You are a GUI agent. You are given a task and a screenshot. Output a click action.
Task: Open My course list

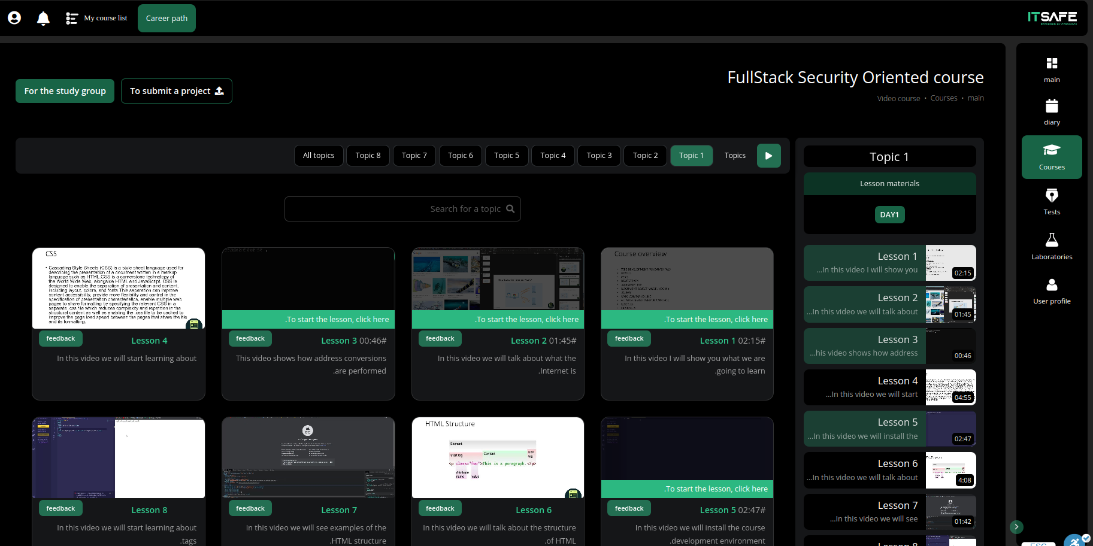tap(97, 18)
